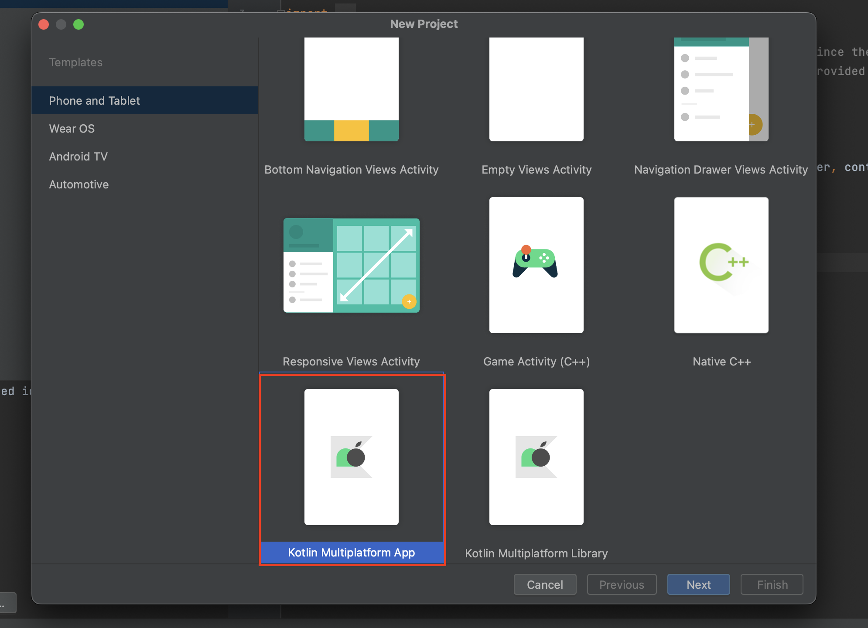Select Bottom Navigation Views Activity thumbnail
The image size is (868, 628).
pyautogui.click(x=351, y=89)
